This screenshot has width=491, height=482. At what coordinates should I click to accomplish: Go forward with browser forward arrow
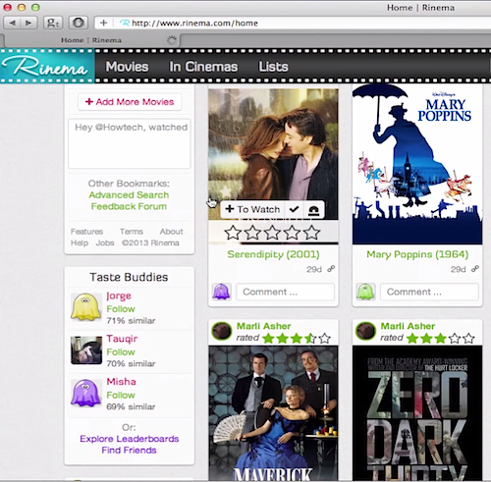pos(29,23)
